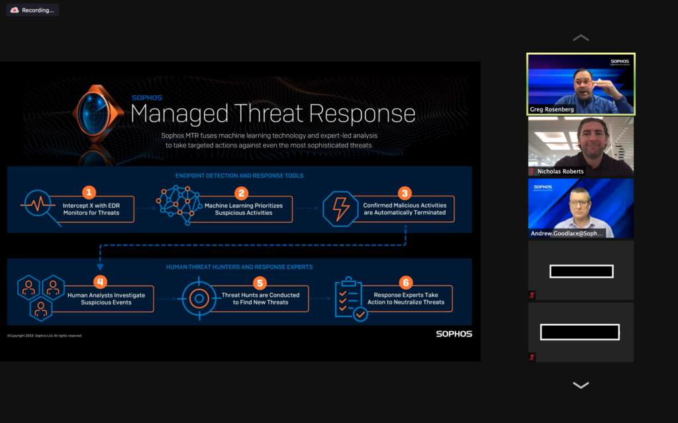678x423 pixels.
Task: Click "Response Experts Take Action to Neutralize Threats"
Action: 406,299
